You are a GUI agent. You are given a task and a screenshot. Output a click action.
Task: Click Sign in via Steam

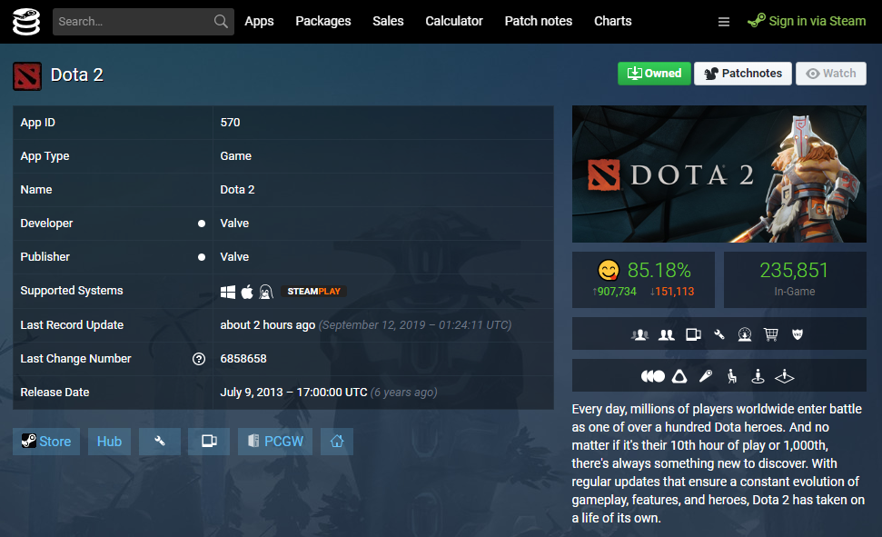pos(807,22)
